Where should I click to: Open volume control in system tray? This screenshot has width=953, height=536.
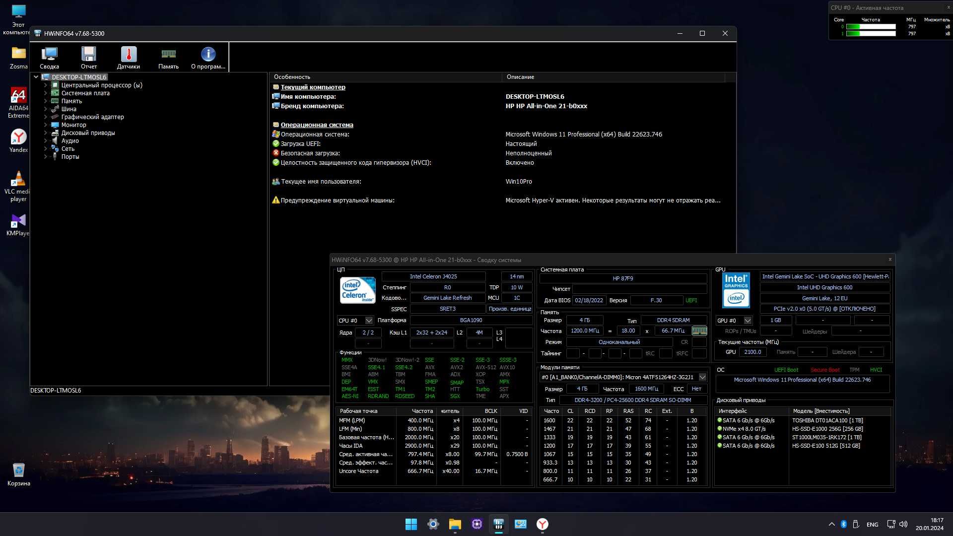tap(903, 524)
